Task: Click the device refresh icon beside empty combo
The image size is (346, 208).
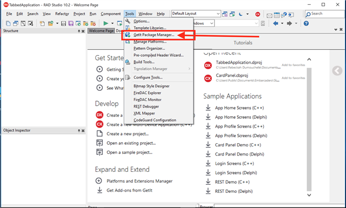Action: pyautogui.click(x=263, y=23)
